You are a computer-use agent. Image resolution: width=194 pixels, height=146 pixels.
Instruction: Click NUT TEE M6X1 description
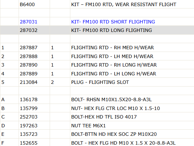[x=89, y=126]
